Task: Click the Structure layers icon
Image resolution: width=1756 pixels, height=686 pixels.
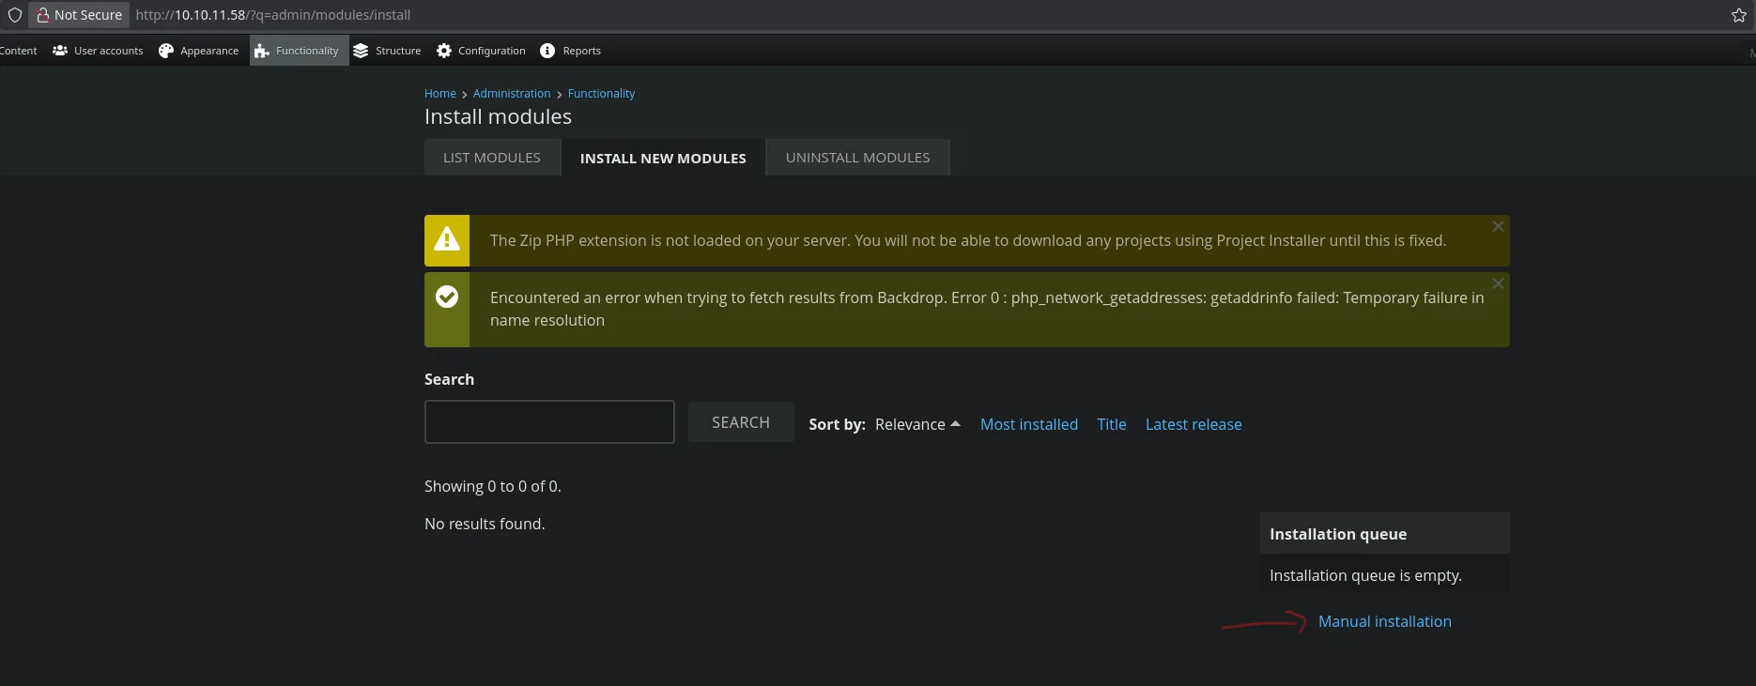Action: pyautogui.click(x=361, y=51)
